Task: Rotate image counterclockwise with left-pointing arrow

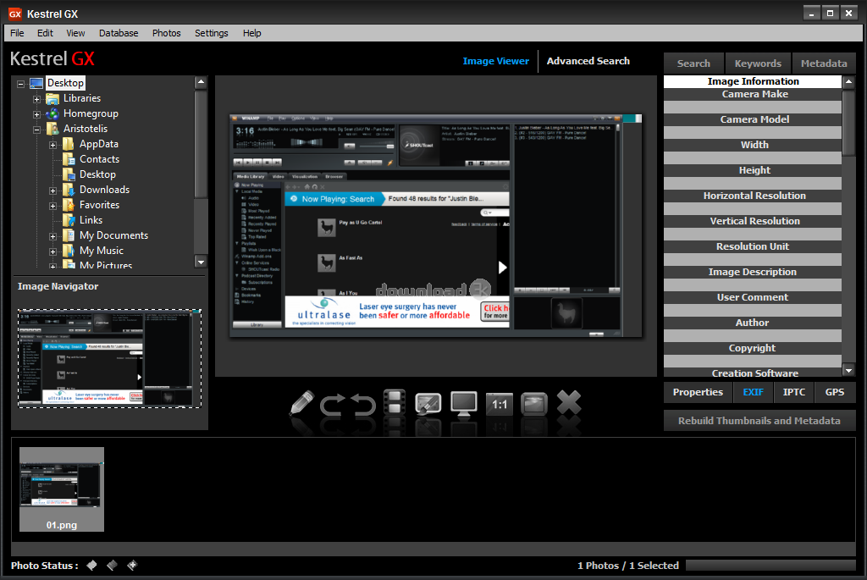Action: tap(363, 404)
